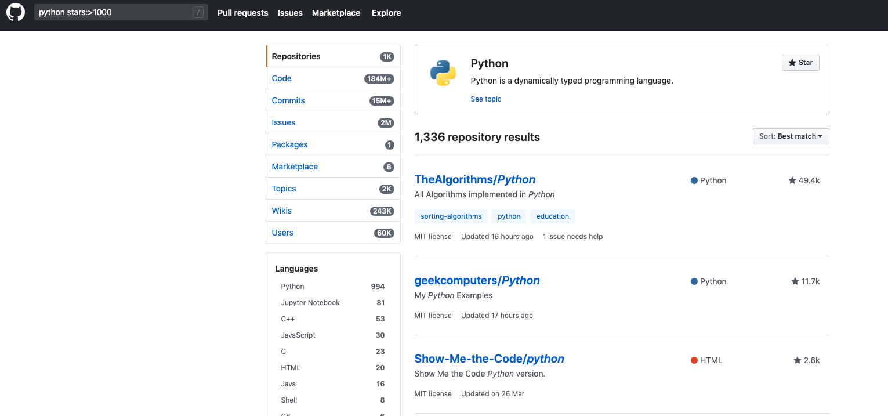Star the Python topic
The image size is (888, 416).
coord(800,62)
